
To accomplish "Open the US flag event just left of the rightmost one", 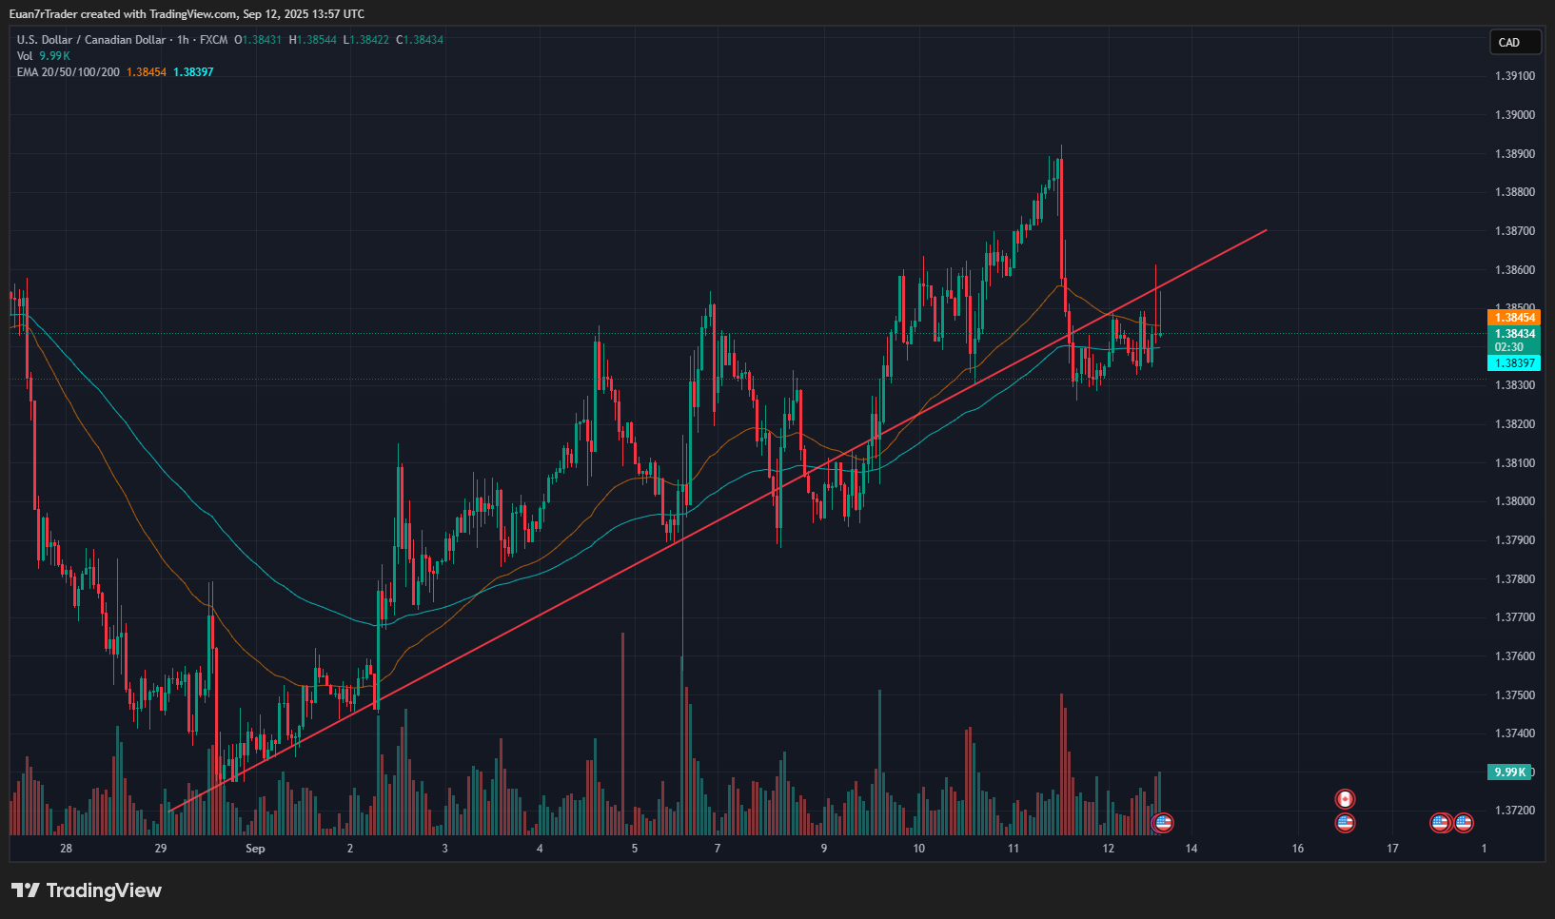I will pos(1441,823).
